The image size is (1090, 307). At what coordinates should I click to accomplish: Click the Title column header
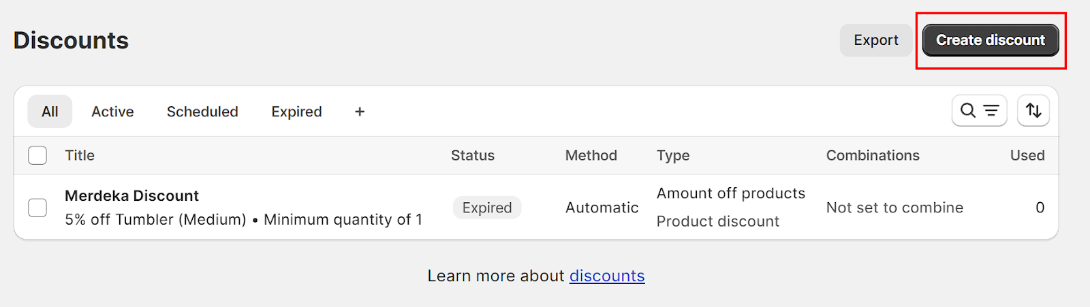(x=80, y=155)
